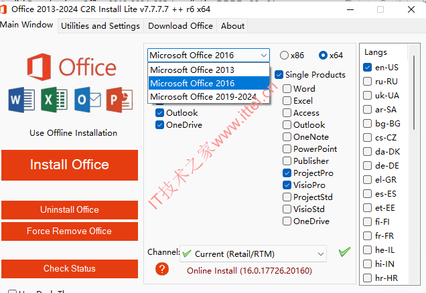Choose Microsoft Office 2019-2024 from the list
Image resolution: width=426 pixels, height=293 pixels.
209,96
